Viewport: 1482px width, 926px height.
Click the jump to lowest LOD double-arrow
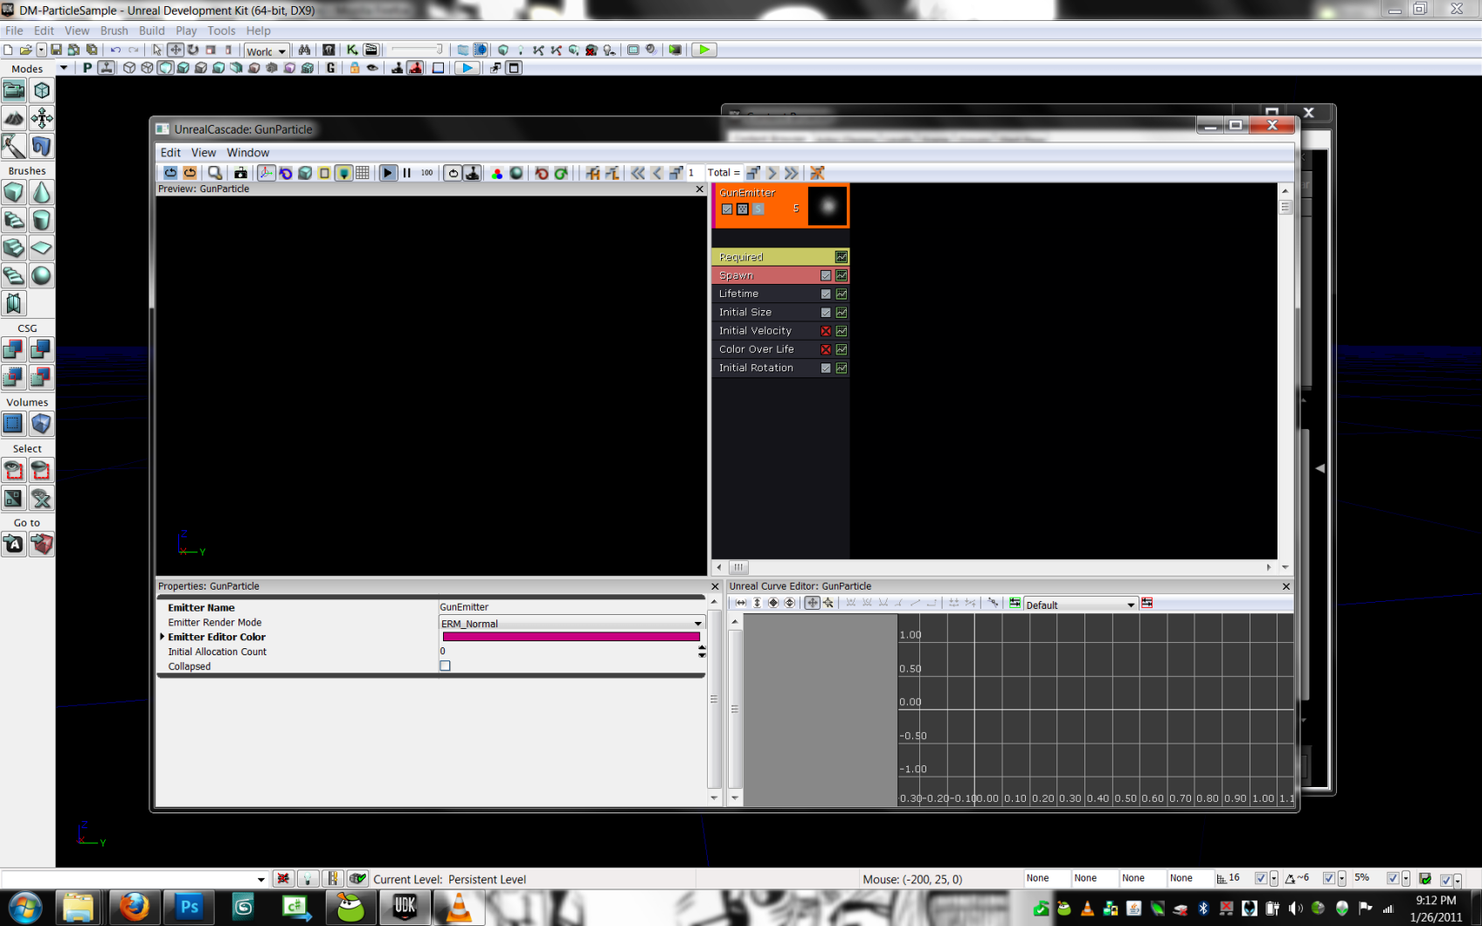click(638, 173)
